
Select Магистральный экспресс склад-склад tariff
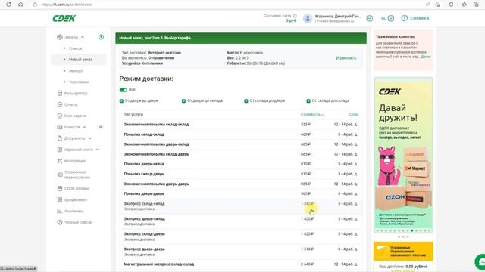coord(240,264)
